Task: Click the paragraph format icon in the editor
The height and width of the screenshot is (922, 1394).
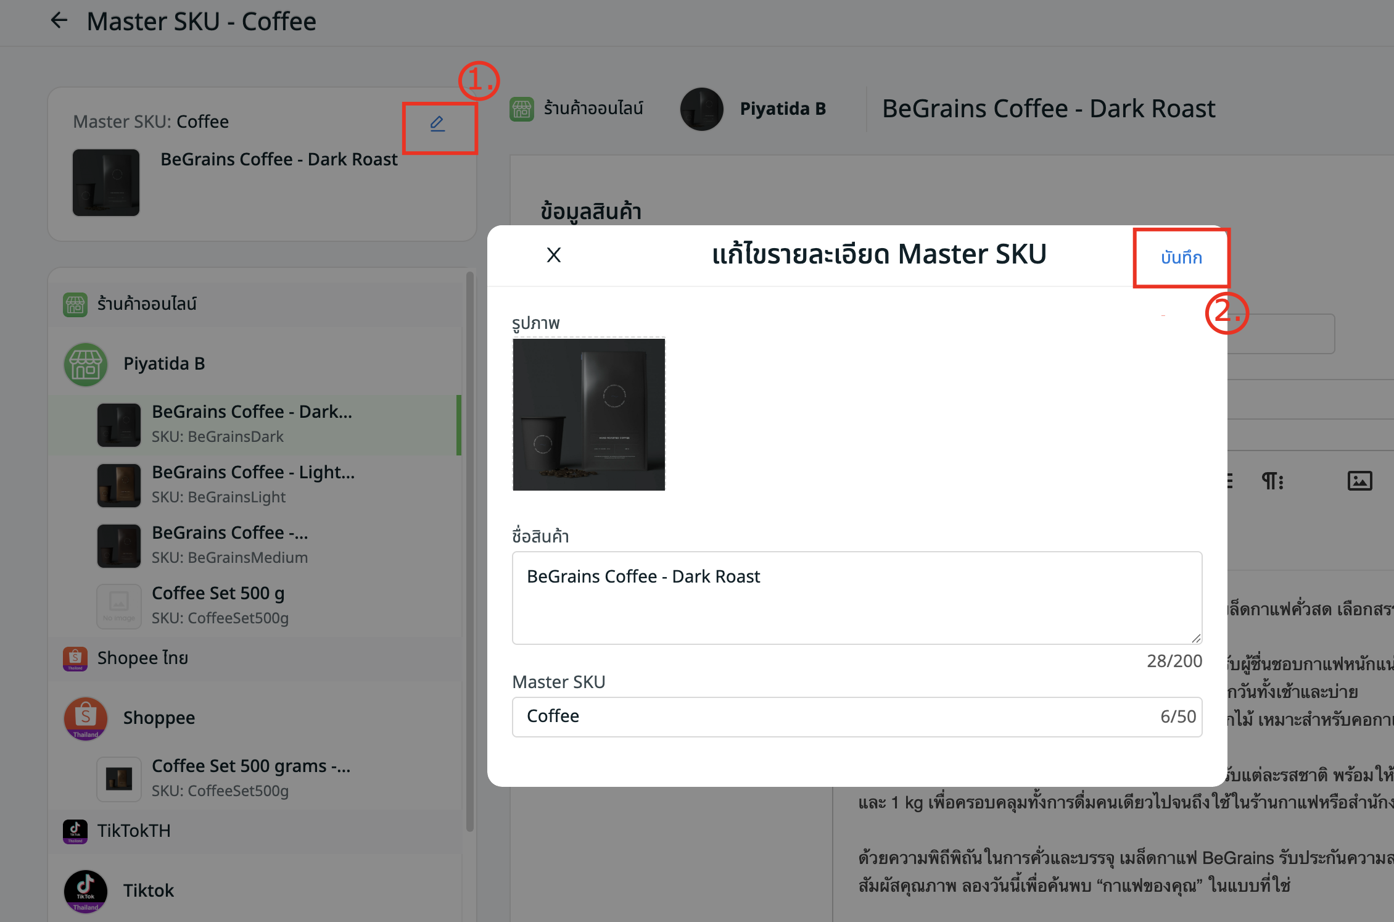Action: click(1272, 481)
